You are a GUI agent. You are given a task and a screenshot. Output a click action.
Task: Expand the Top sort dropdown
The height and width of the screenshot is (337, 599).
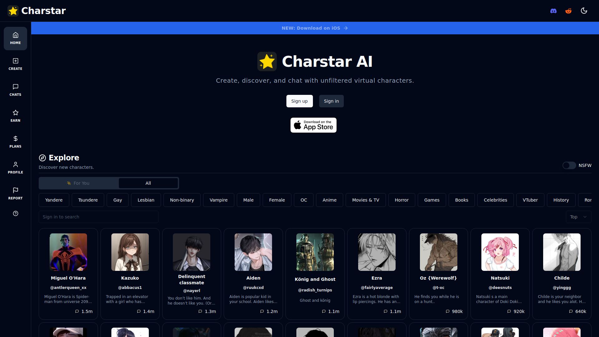(x=578, y=217)
